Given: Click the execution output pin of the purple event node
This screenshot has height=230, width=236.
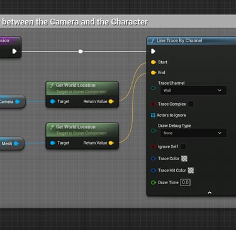Looking at the screenshot, I should 14,51.
